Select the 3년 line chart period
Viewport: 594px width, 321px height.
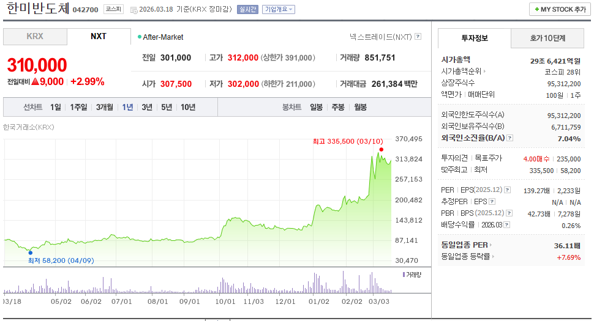point(146,108)
